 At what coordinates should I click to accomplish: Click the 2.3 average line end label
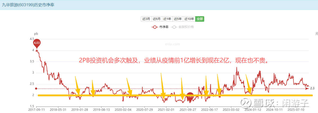pos(312,88)
